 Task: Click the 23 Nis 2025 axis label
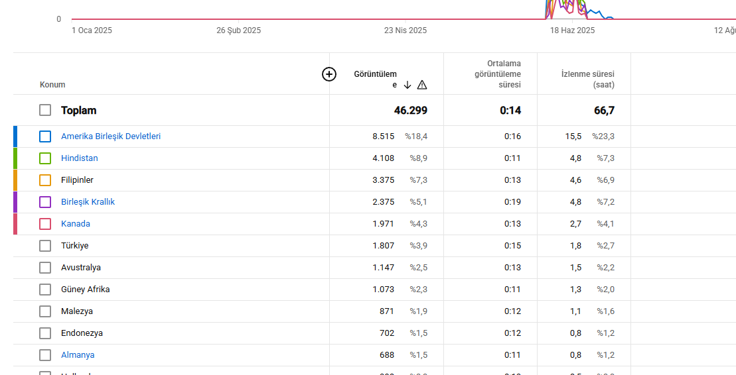[x=405, y=30]
